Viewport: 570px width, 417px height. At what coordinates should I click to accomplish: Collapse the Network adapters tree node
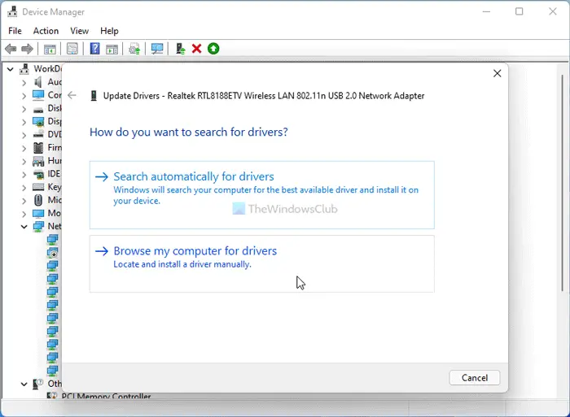[24, 227]
